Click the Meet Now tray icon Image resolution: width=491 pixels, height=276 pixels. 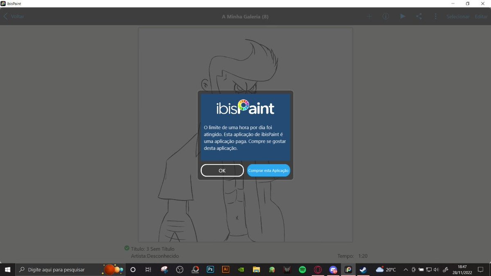413,269
